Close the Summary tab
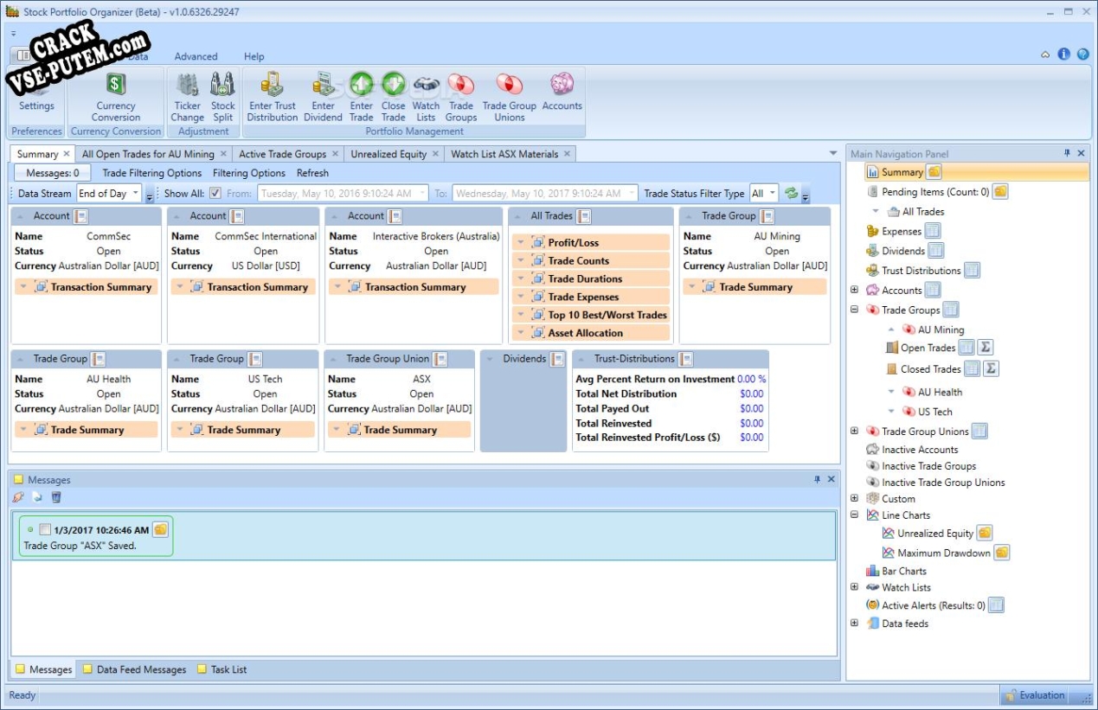The image size is (1098, 710). pos(67,154)
